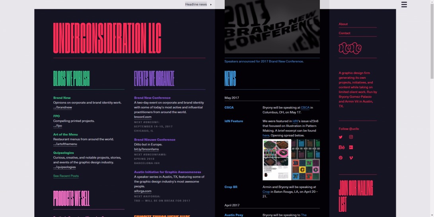Open the Pinterest profile icon
Screen dimensions: 434x217
341,158
